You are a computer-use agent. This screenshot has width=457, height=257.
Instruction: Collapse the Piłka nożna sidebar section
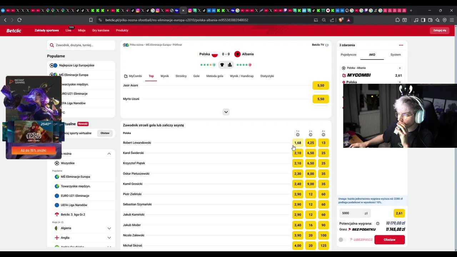tap(109, 153)
